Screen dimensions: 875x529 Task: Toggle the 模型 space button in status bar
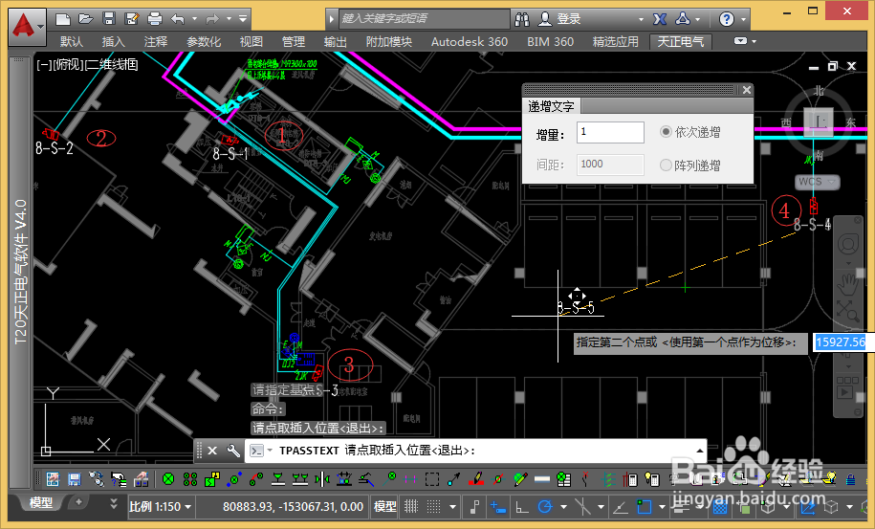[x=385, y=507]
